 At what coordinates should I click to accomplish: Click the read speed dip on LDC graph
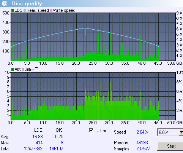pos(85,35)
